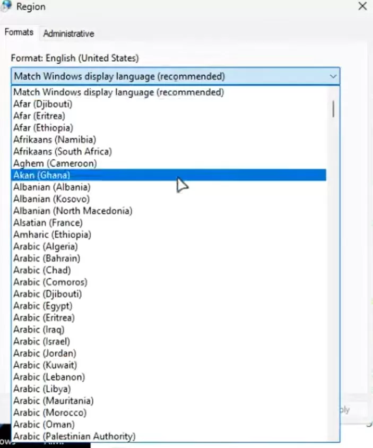Pick Amharic (Ethiopia) format option
Screen dimensions: 373x448
(169, 235)
